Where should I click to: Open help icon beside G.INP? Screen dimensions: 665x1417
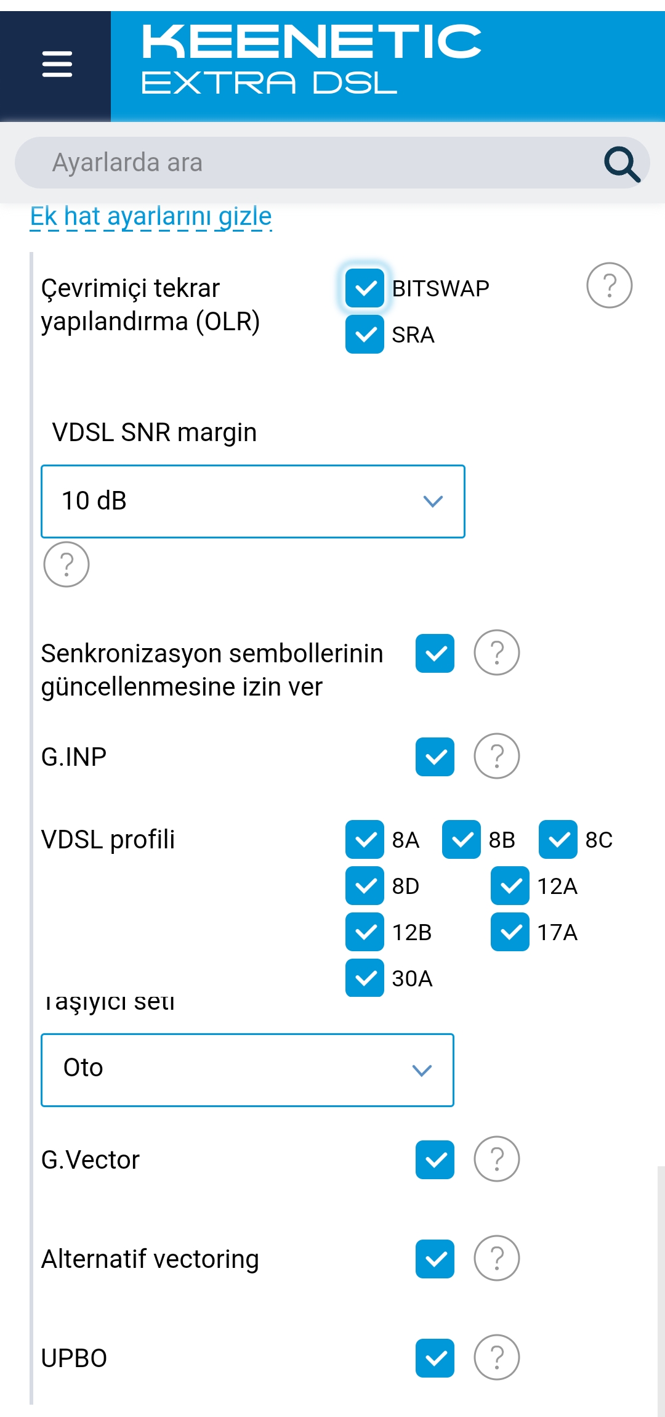[x=496, y=756]
